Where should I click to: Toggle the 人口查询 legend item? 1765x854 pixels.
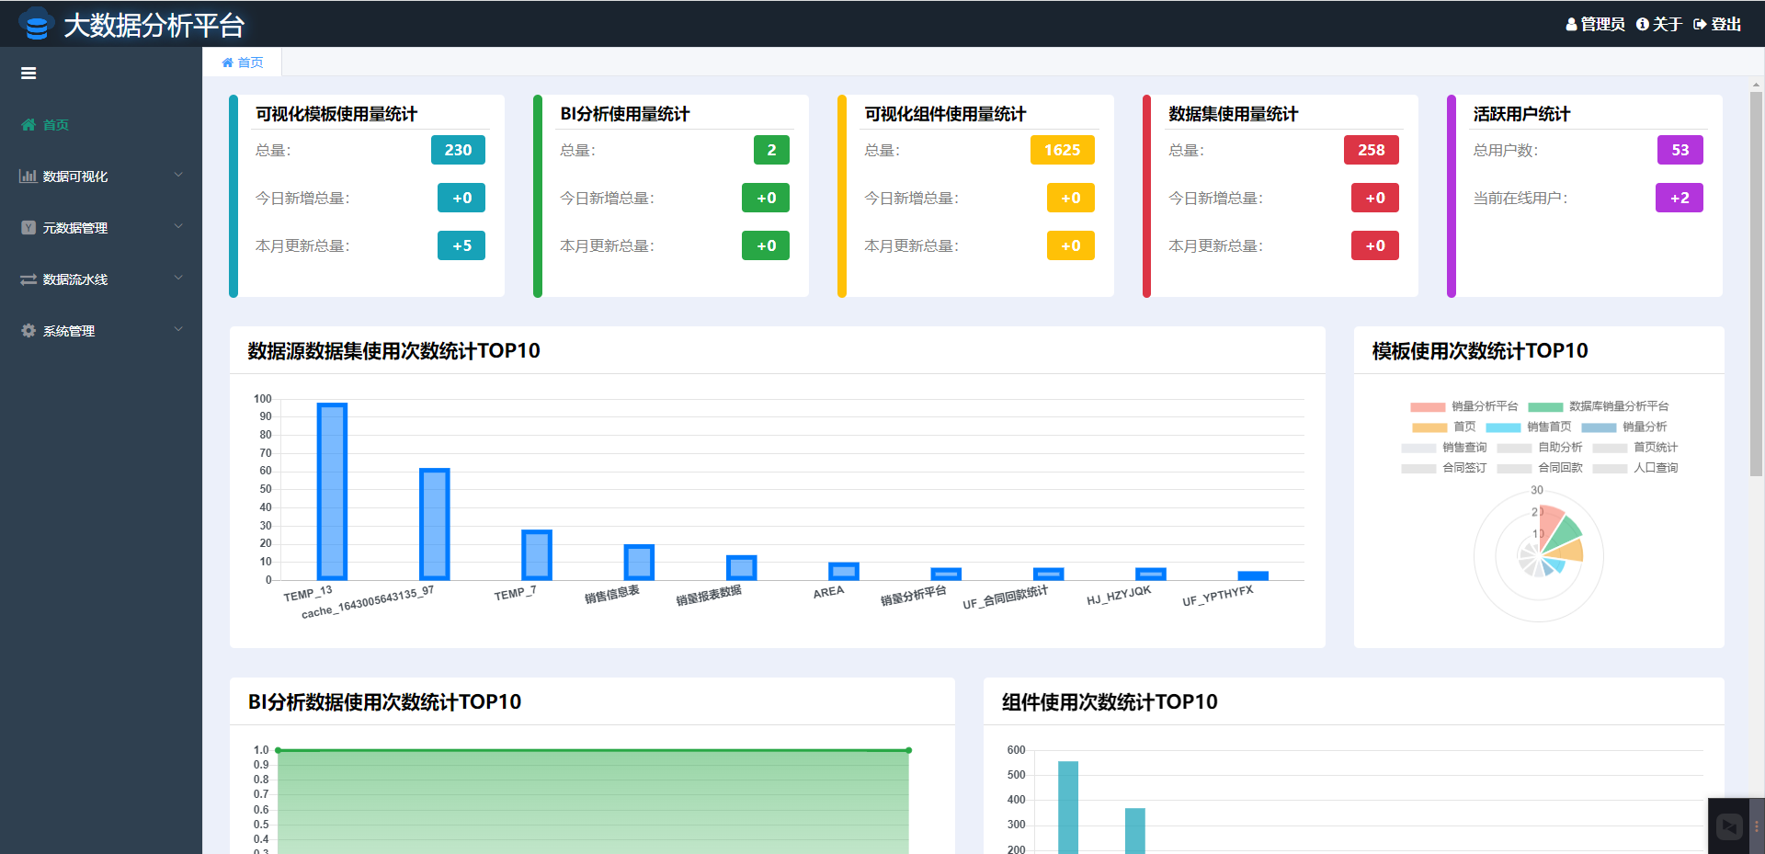click(1635, 468)
